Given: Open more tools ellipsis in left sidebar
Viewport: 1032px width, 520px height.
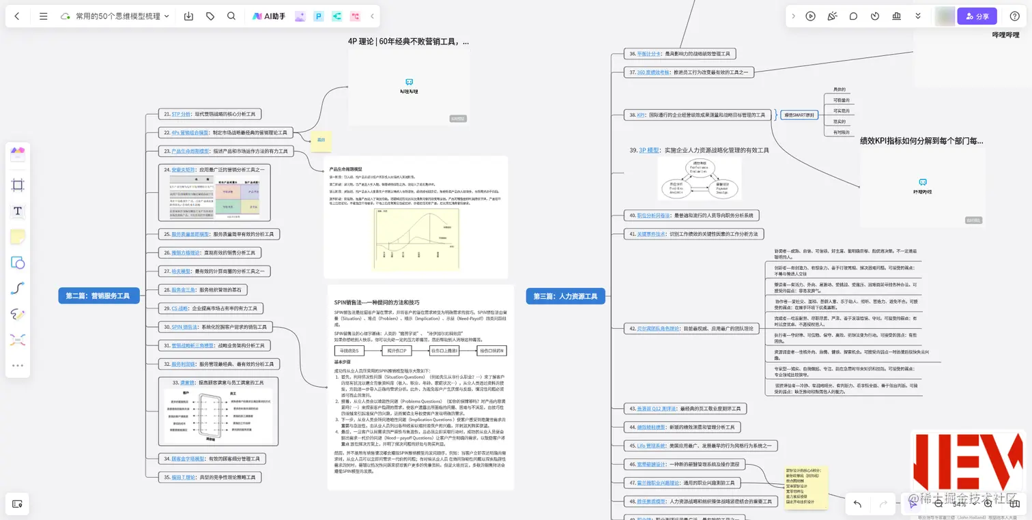Looking at the screenshot, I should pos(18,365).
